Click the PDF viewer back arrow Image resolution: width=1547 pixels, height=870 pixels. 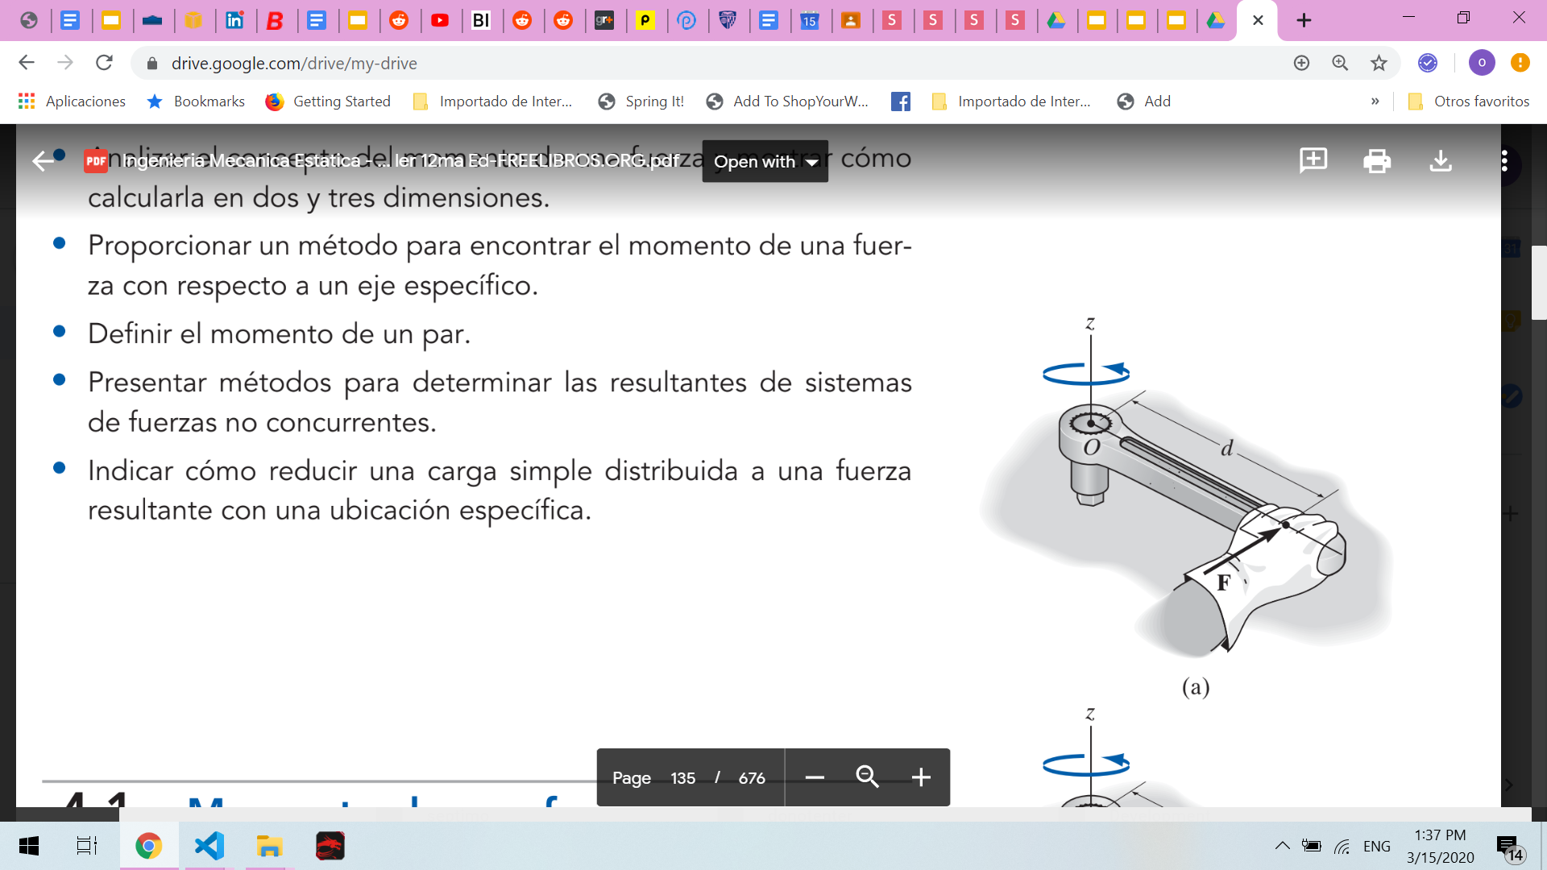pyautogui.click(x=43, y=161)
